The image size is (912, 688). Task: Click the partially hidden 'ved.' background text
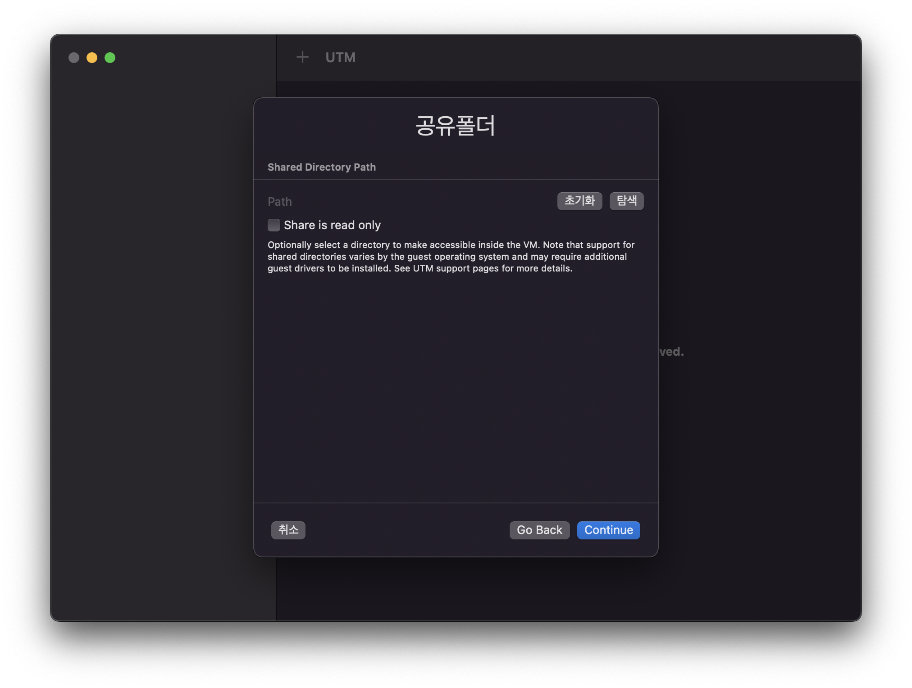point(672,352)
